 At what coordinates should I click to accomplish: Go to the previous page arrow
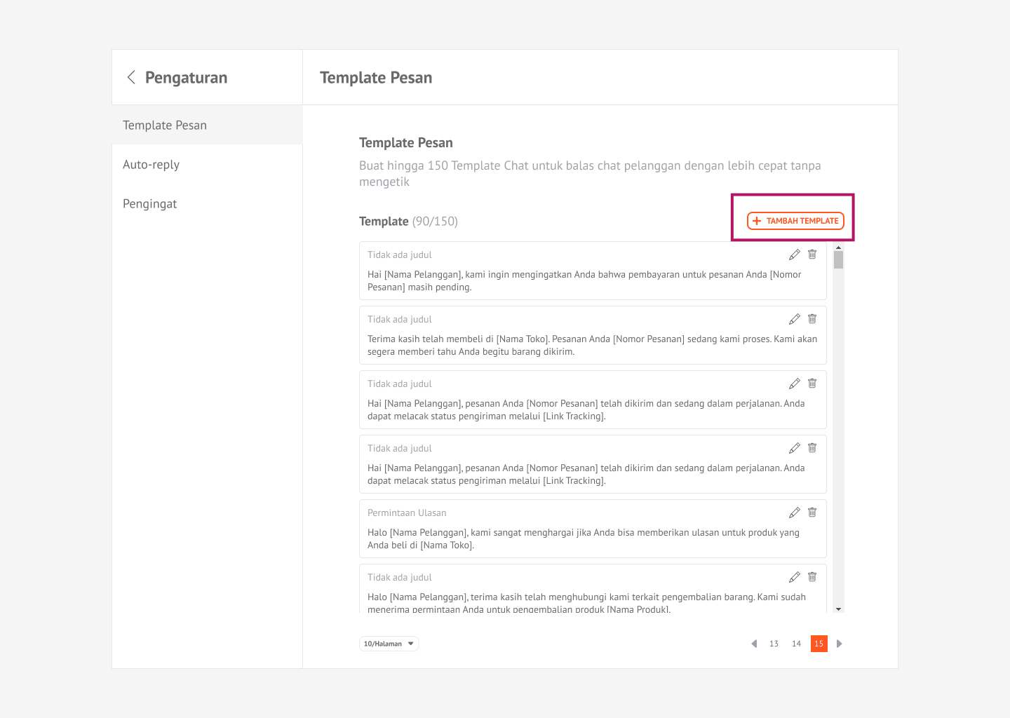[754, 644]
